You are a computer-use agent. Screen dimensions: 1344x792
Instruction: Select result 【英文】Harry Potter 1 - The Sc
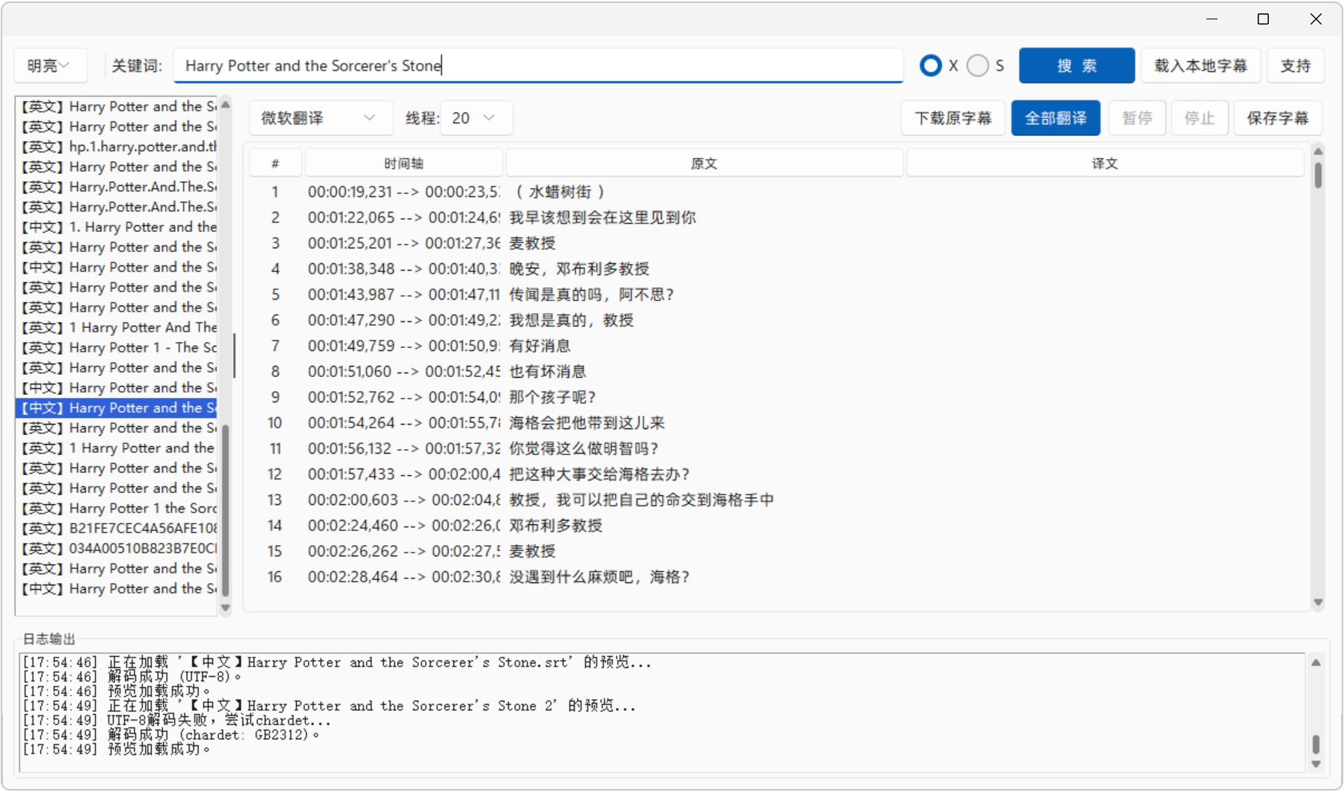[117, 347]
